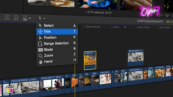Select the 0790 timeline clip
The height and width of the screenshot is (97, 173).
coord(151,74)
